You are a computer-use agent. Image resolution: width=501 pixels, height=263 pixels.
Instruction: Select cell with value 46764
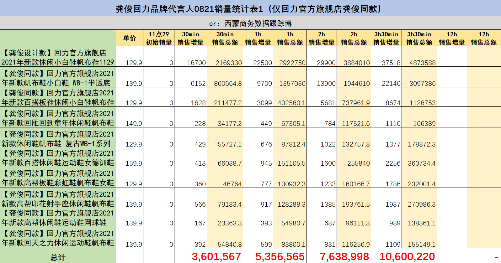pos(225,178)
